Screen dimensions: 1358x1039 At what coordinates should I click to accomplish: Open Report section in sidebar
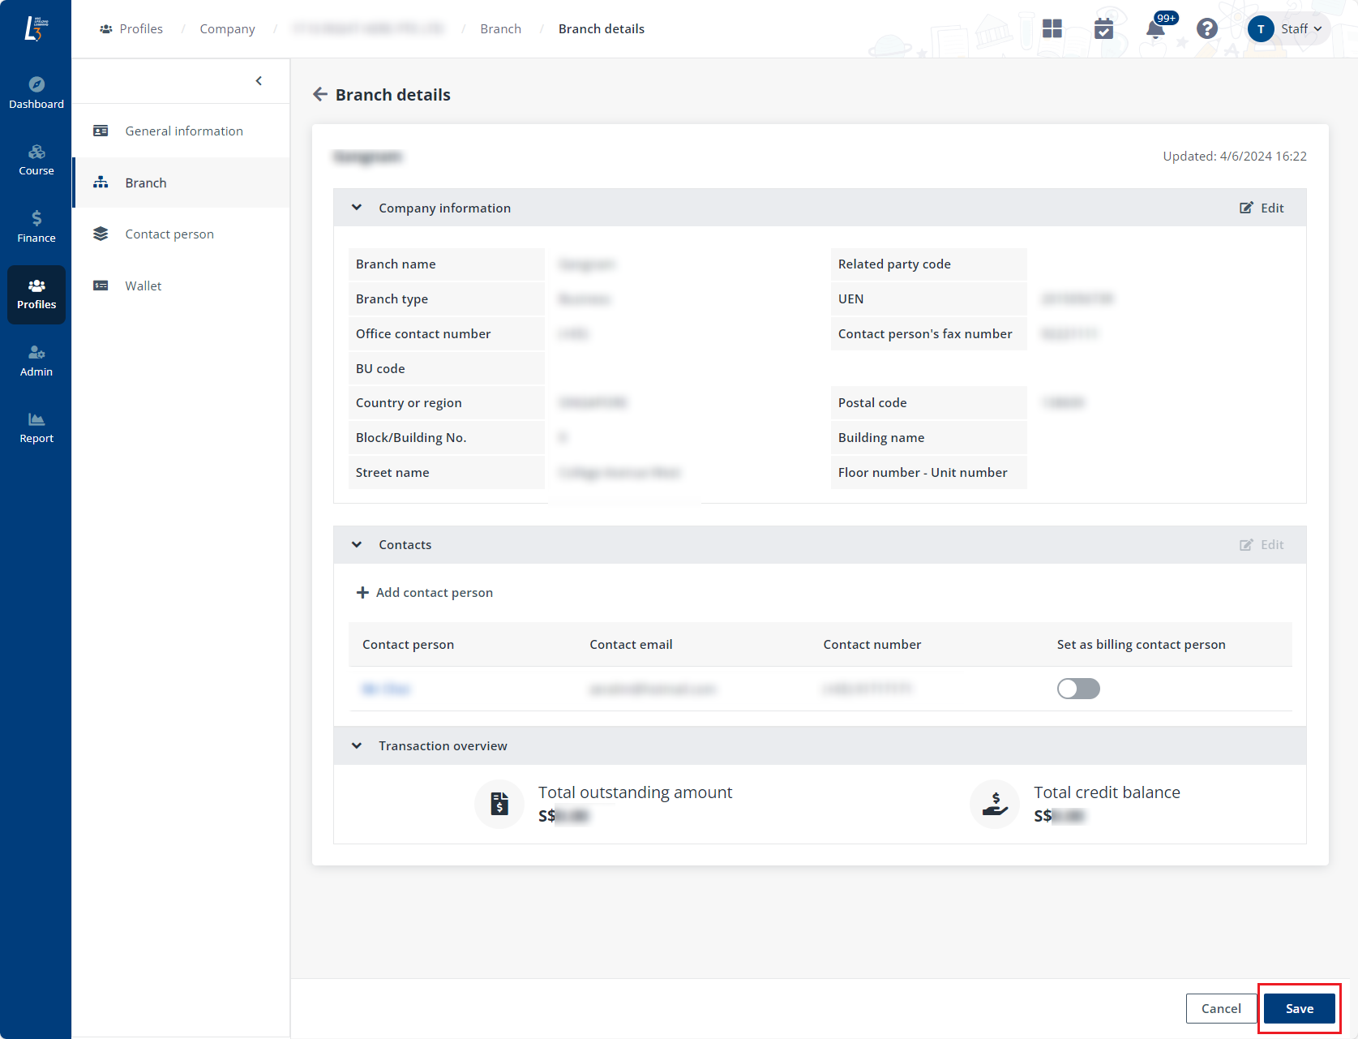[36, 427]
